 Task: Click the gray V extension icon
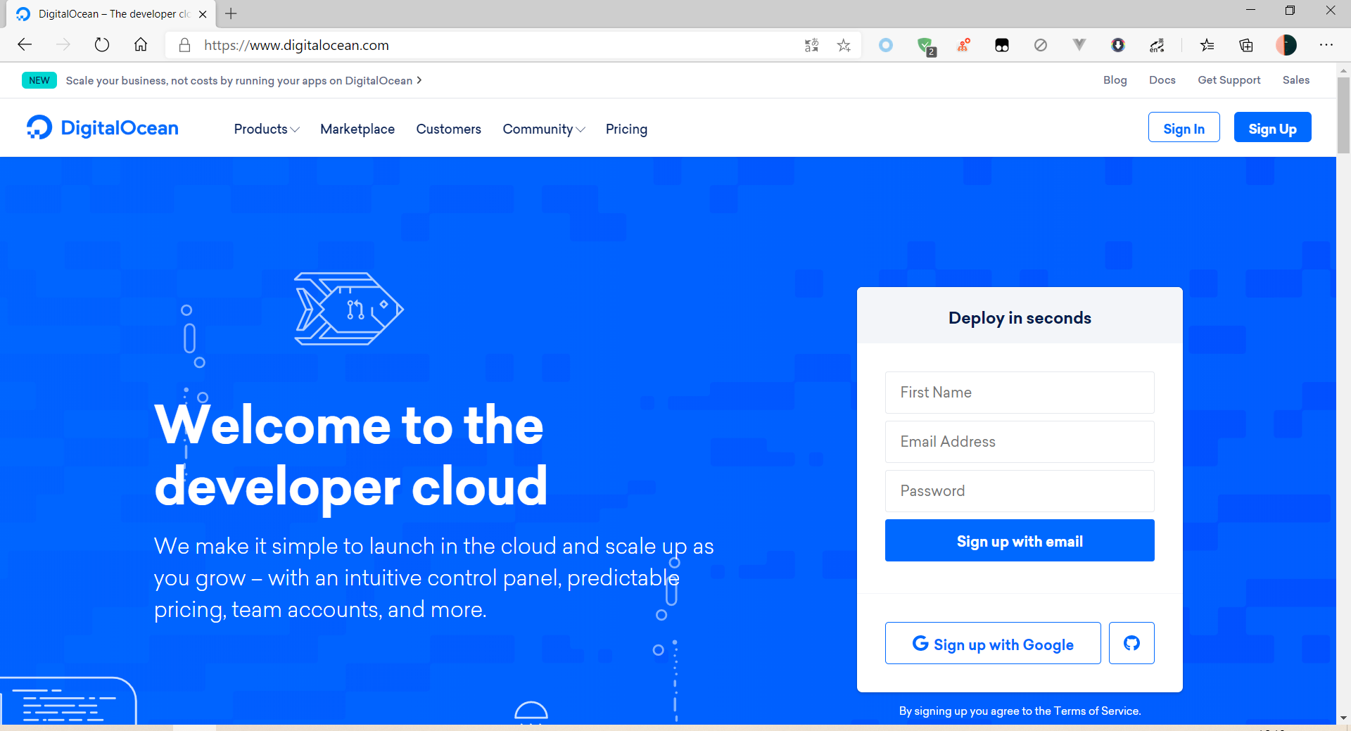(x=1079, y=45)
